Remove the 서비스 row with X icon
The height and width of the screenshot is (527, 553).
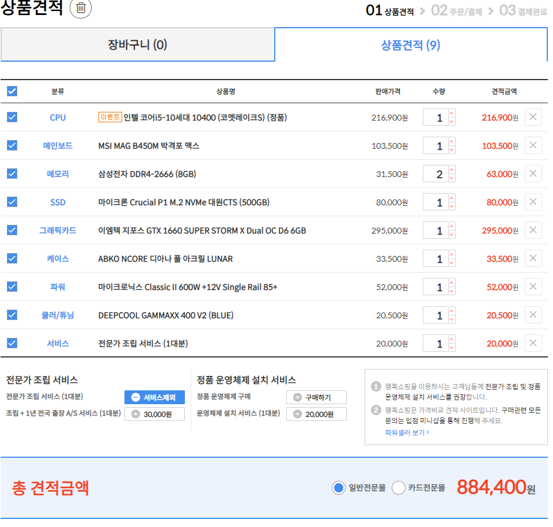533,343
